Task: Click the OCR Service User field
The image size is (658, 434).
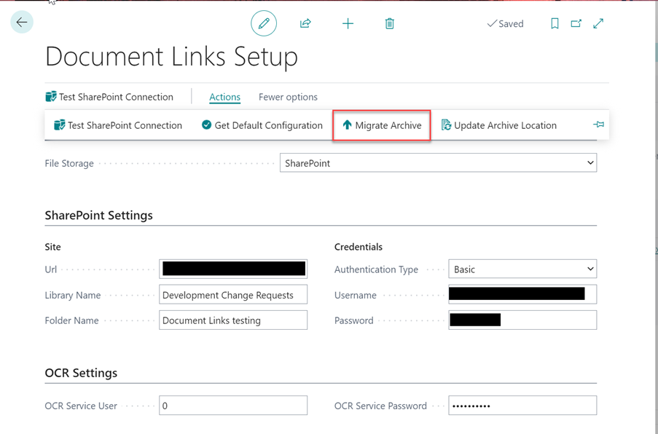Action: (x=233, y=405)
